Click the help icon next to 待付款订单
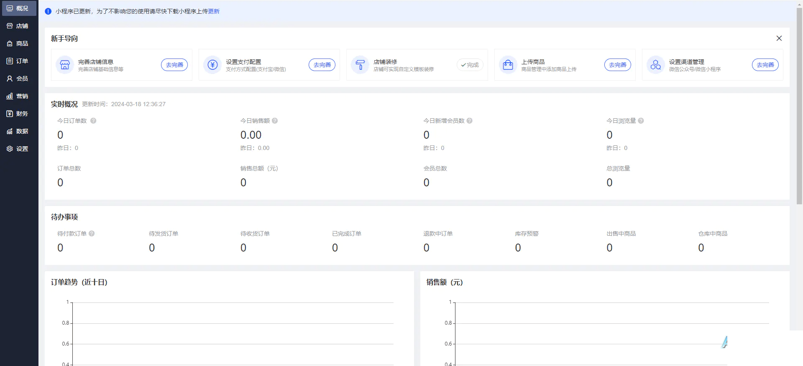 coord(92,234)
